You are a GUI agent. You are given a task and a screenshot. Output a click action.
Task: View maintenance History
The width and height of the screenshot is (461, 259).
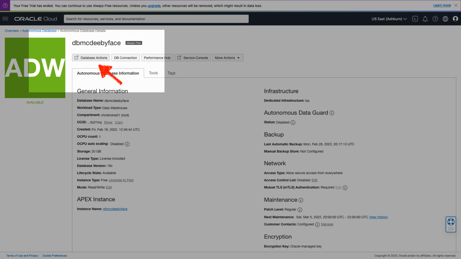tap(378, 217)
